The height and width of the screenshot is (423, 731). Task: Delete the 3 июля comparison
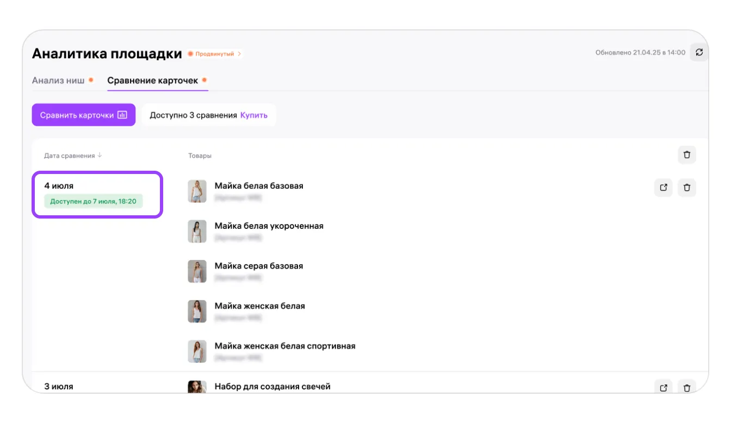(686, 388)
